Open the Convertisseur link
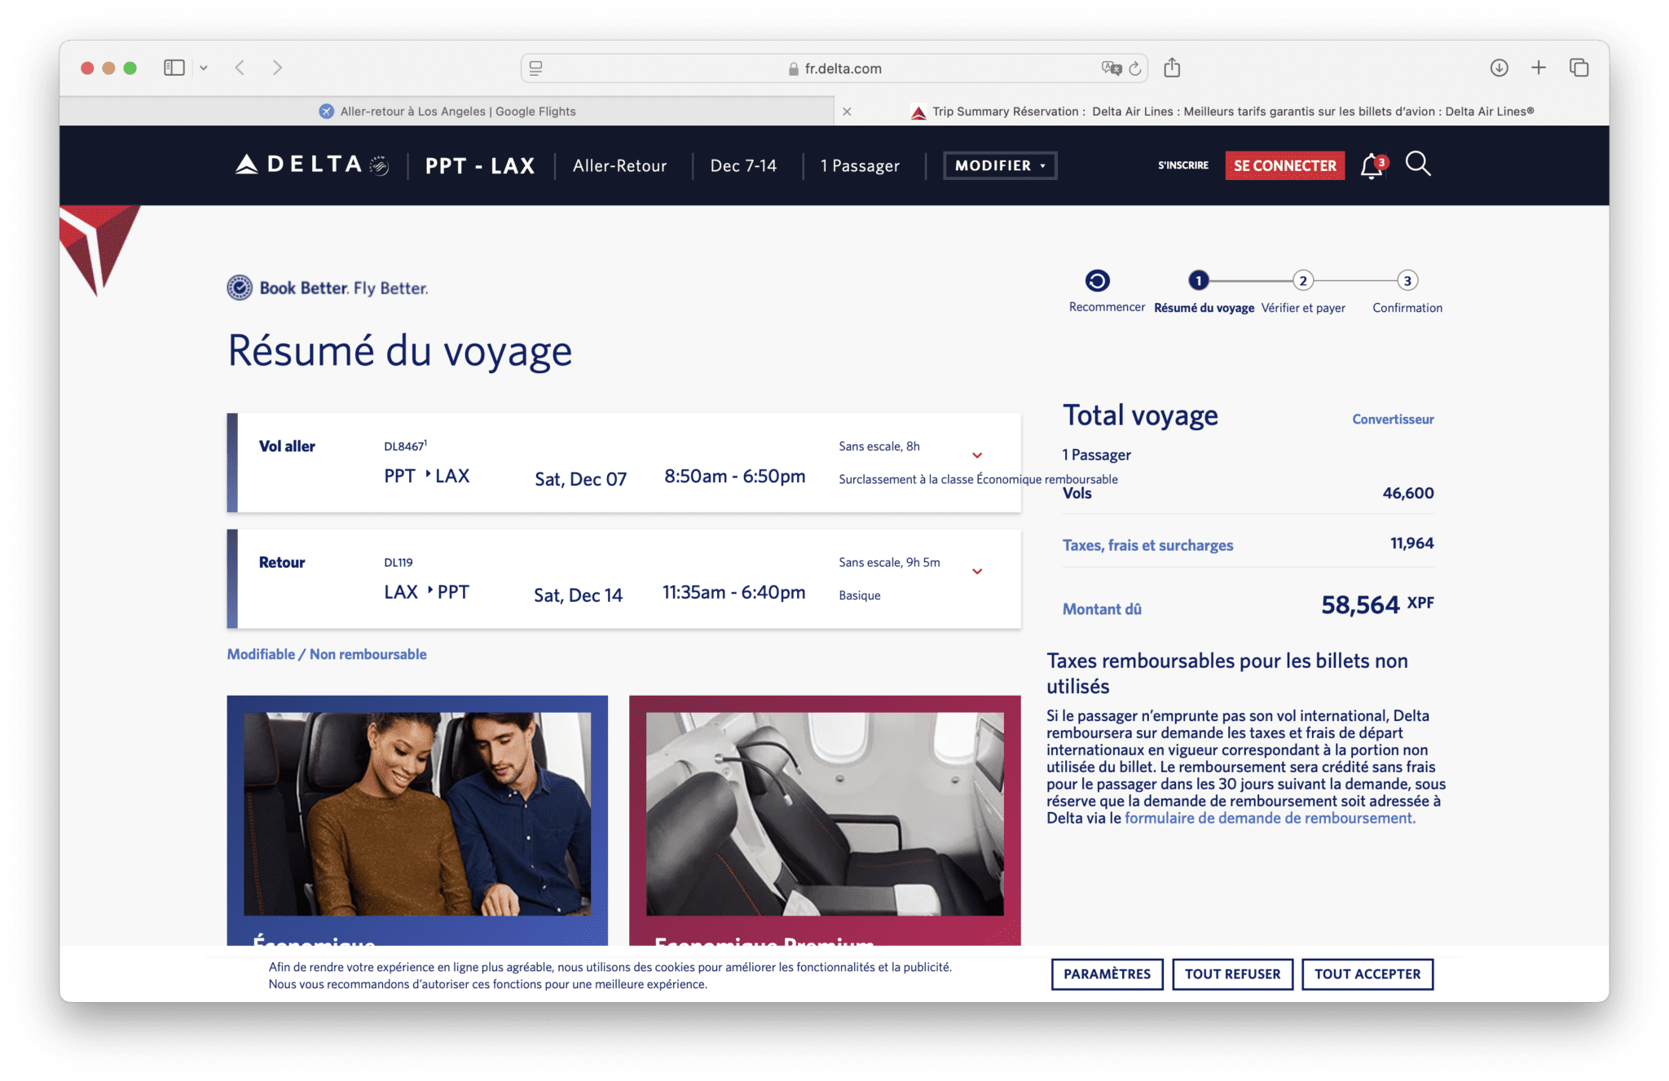This screenshot has height=1081, width=1669. (1393, 419)
